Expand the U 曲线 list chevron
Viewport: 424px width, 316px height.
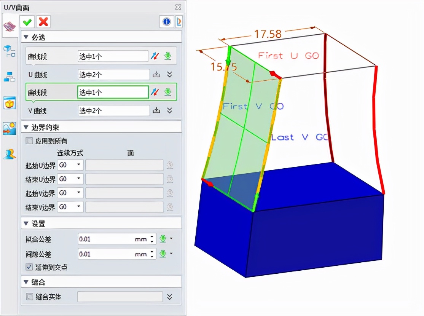pos(169,74)
